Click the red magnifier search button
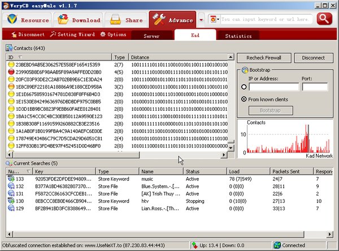 [324, 19]
